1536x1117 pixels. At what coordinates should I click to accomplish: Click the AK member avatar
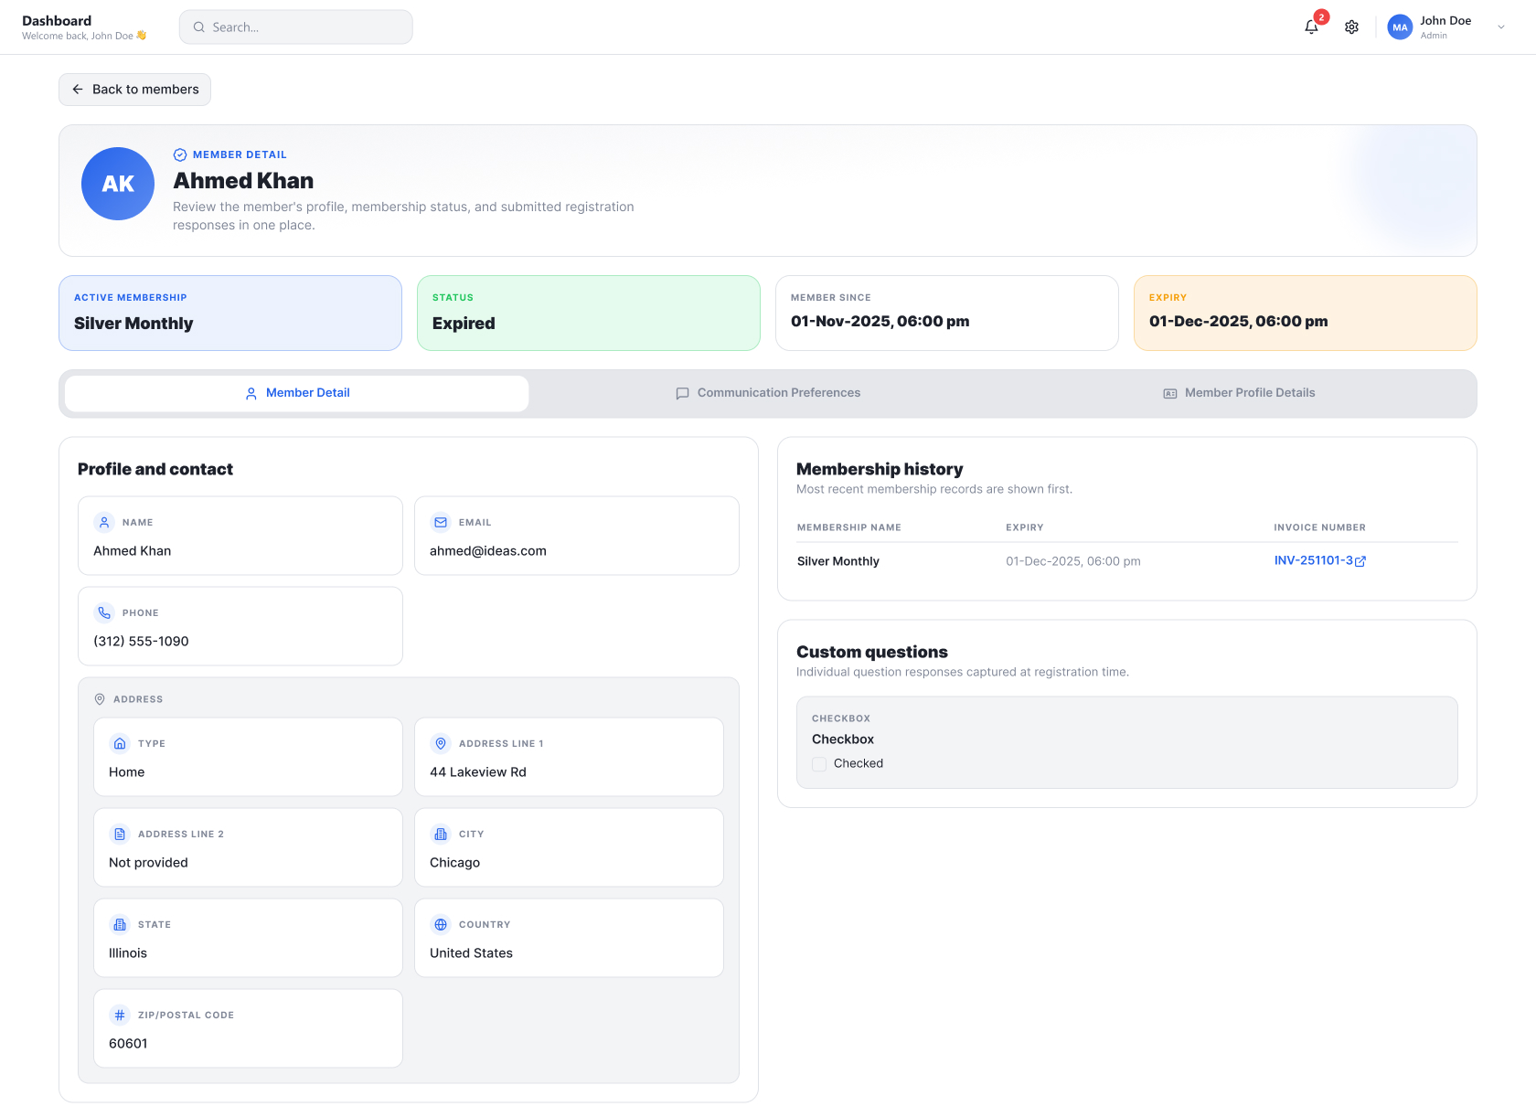click(118, 184)
